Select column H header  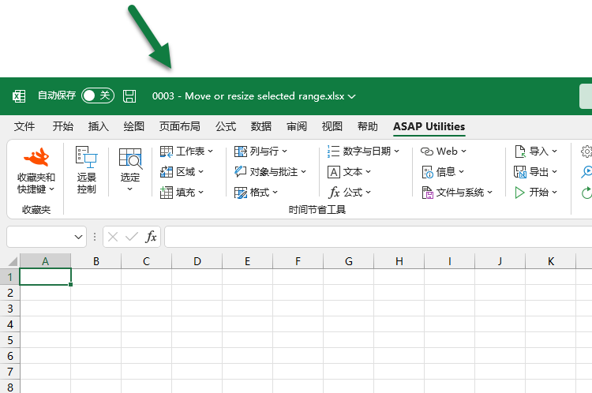(399, 261)
